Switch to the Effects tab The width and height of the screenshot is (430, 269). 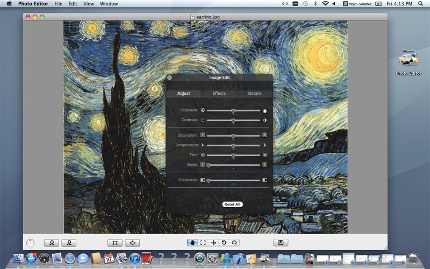tap(219, 93)
